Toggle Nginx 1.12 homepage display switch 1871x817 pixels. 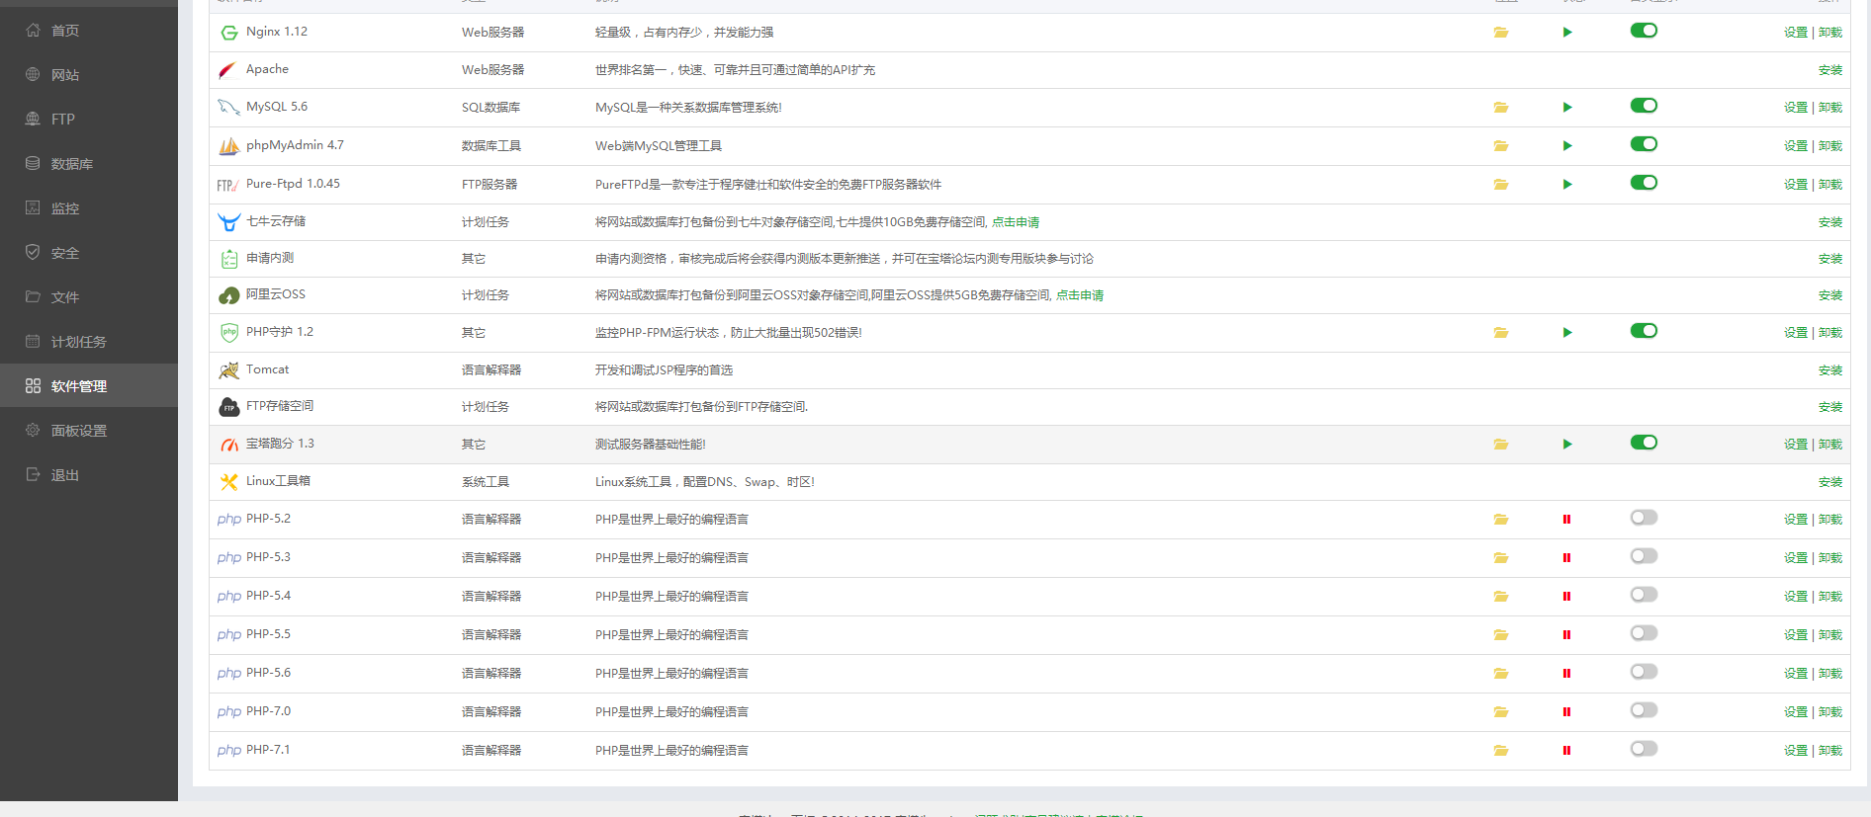1644,31
